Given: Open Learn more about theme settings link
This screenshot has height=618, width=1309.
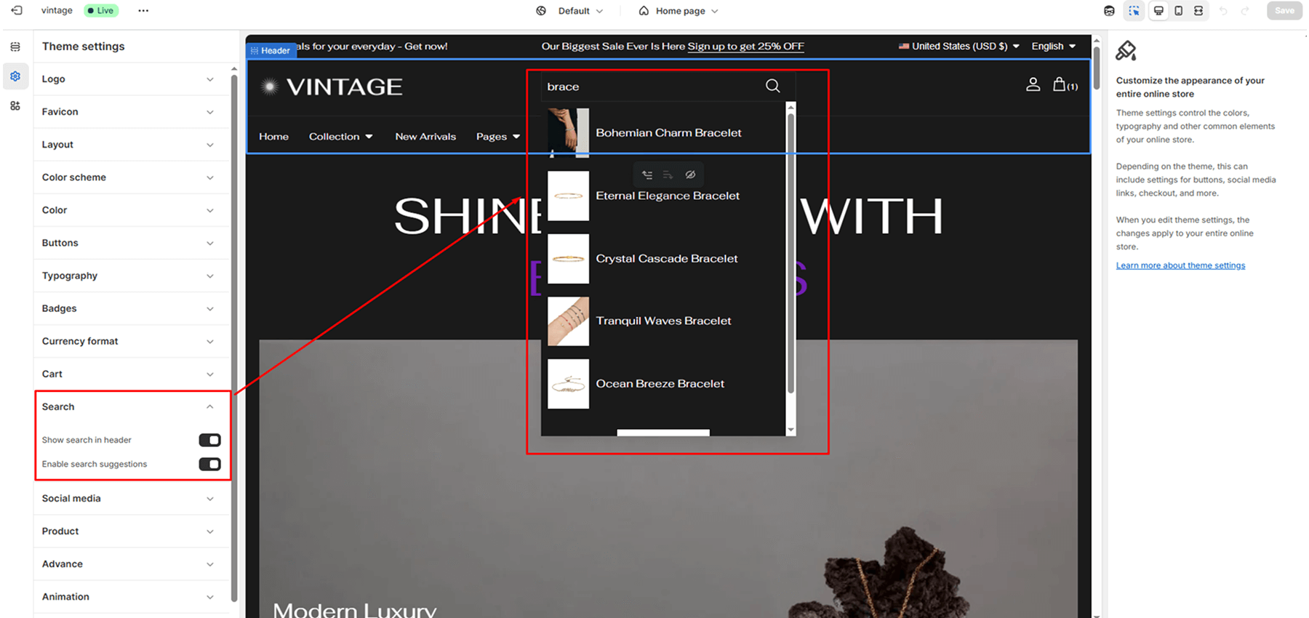Looking at the screenshot, I should pos(1180,265).
